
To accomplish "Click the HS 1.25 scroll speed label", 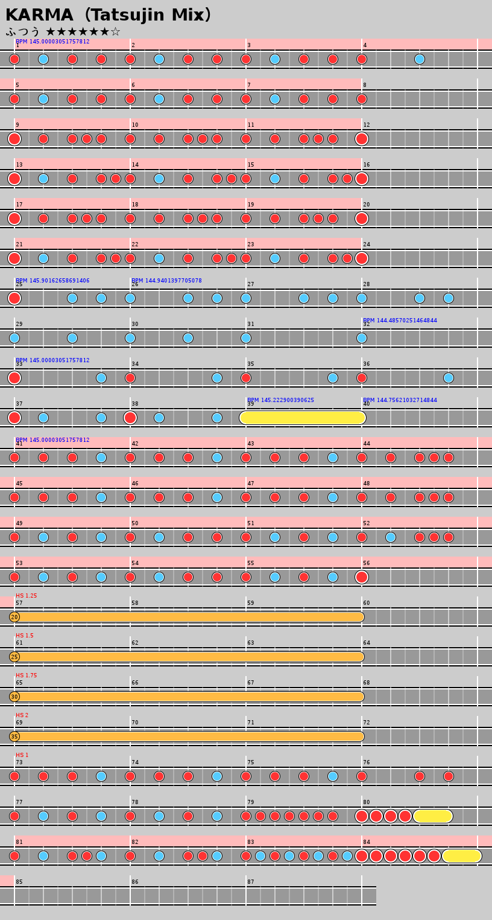I will pos(27,596).
